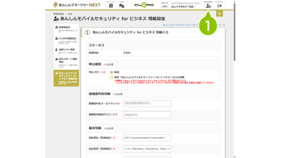Open 管理者設定 in the sidebar
This screenshot has height=158, width=281.
(x=66, y=29)
